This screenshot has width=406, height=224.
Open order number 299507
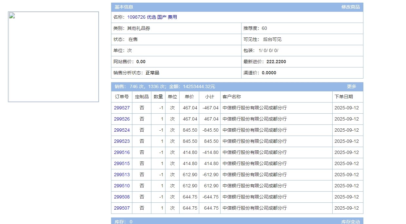coord(122,208)
